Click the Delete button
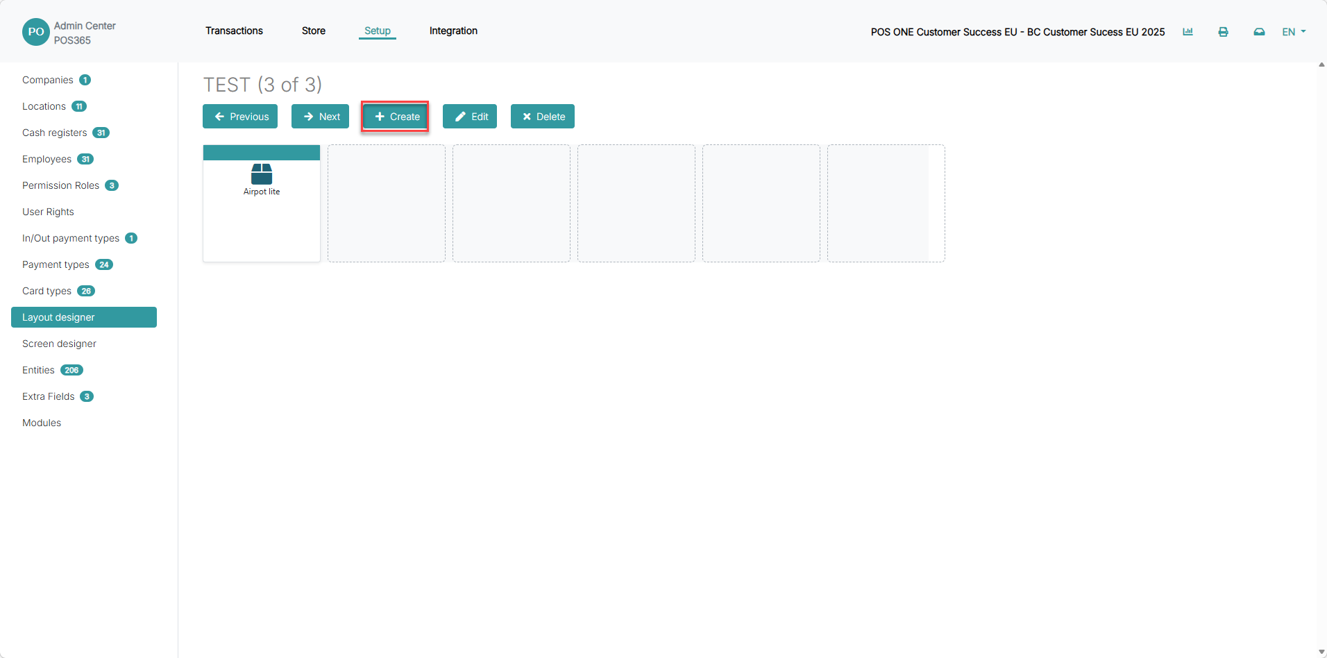Viewport: 1327px width, 658px height. 543,117
